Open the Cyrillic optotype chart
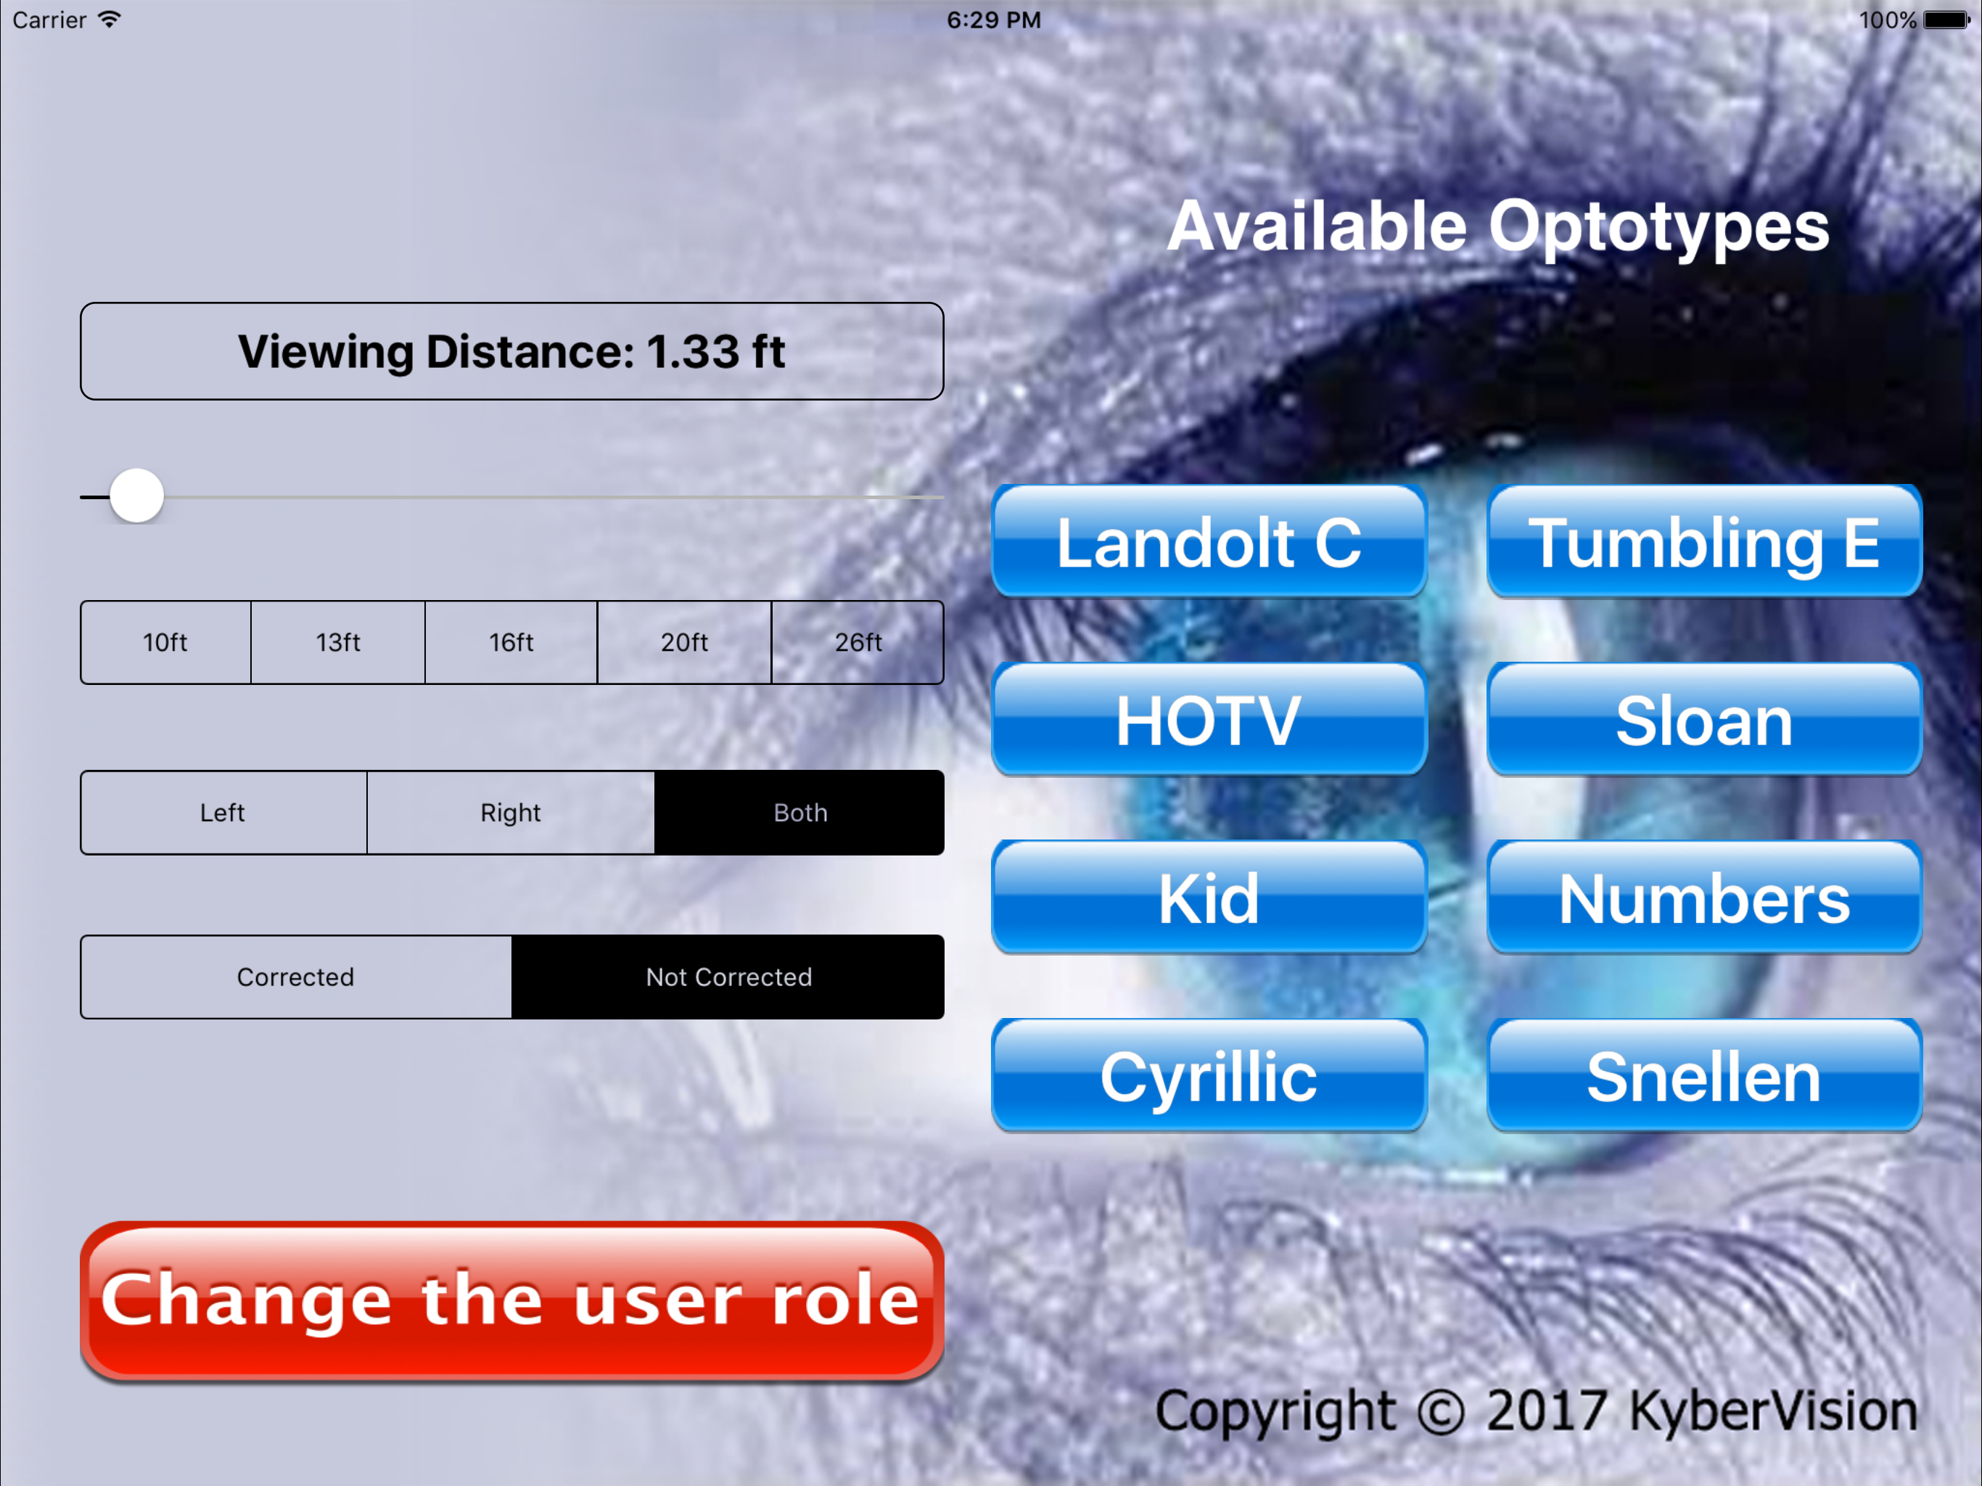The width and height of the screenshot is (1982, 1486). (x=1208, y=1075)
